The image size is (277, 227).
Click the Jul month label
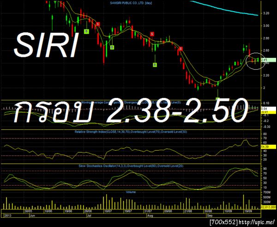(x=89, y=216)
